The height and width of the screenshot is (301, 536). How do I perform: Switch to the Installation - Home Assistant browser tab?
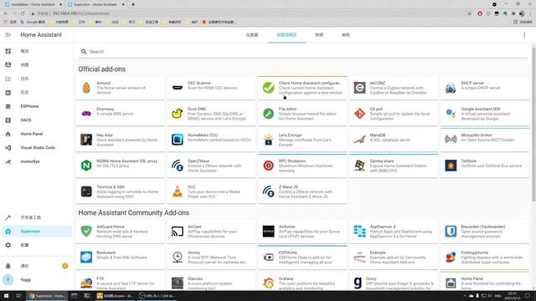(33, 4)
